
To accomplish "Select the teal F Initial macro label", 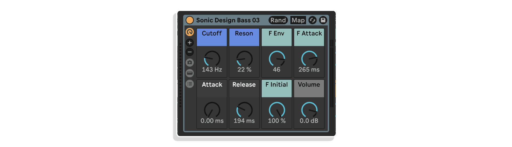I will 277,89.
